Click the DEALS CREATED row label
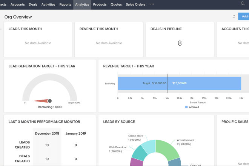 click(x=22, y=158)
